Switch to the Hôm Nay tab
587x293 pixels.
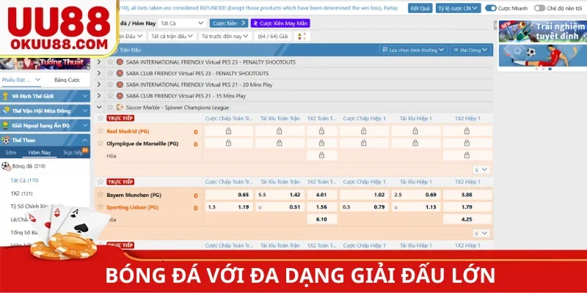click(x=40, y=152)
